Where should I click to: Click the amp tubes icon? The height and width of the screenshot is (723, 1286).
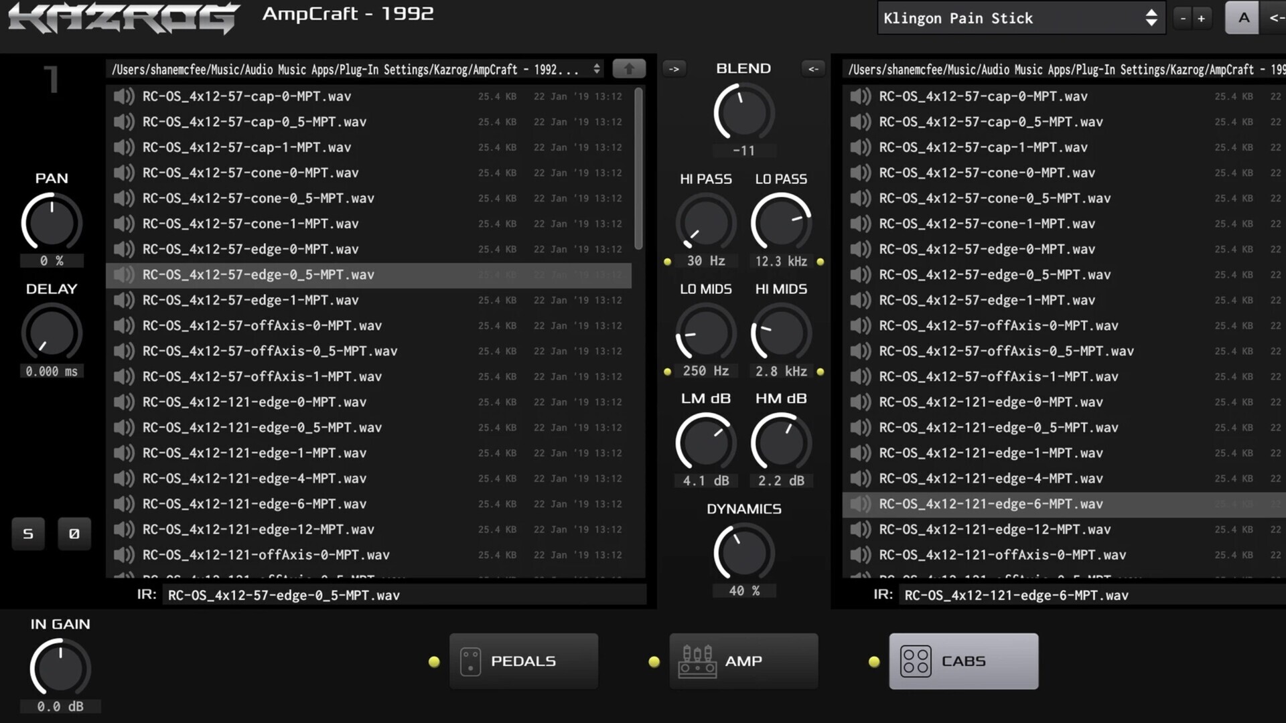[x=697, y=661]
